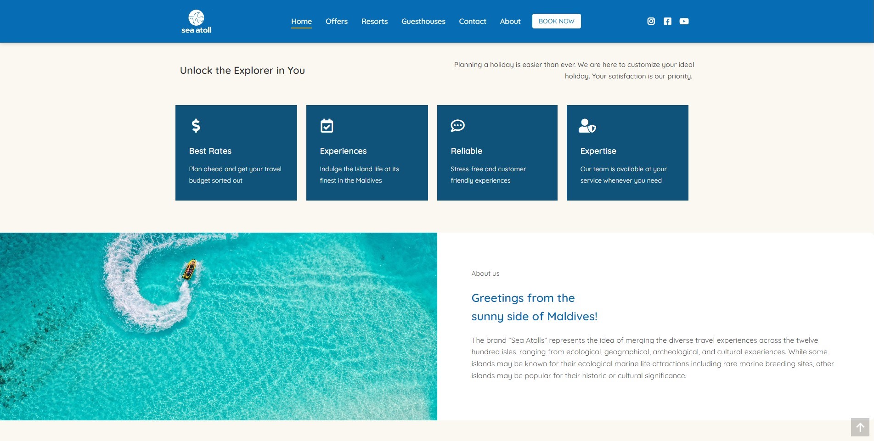
Task: Click 'Stress-free and customer friendly' text
Action: click(x=488, y=174)
